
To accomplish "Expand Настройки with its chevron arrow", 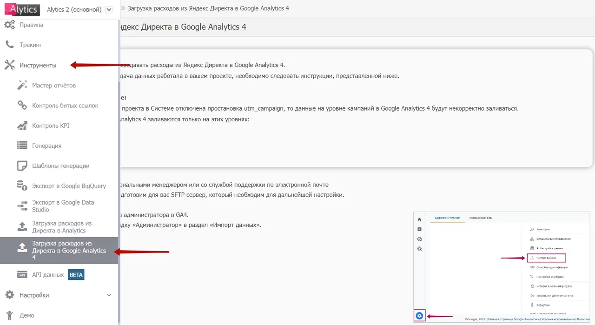I will pyautogui.click(x=109, y=295).
